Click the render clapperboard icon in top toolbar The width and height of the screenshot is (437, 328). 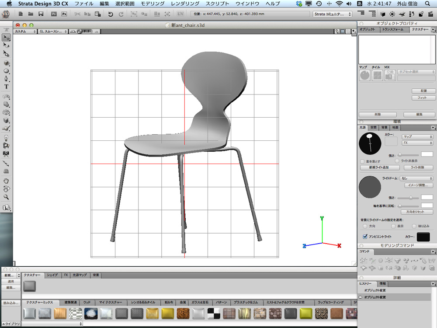(430, 14)
